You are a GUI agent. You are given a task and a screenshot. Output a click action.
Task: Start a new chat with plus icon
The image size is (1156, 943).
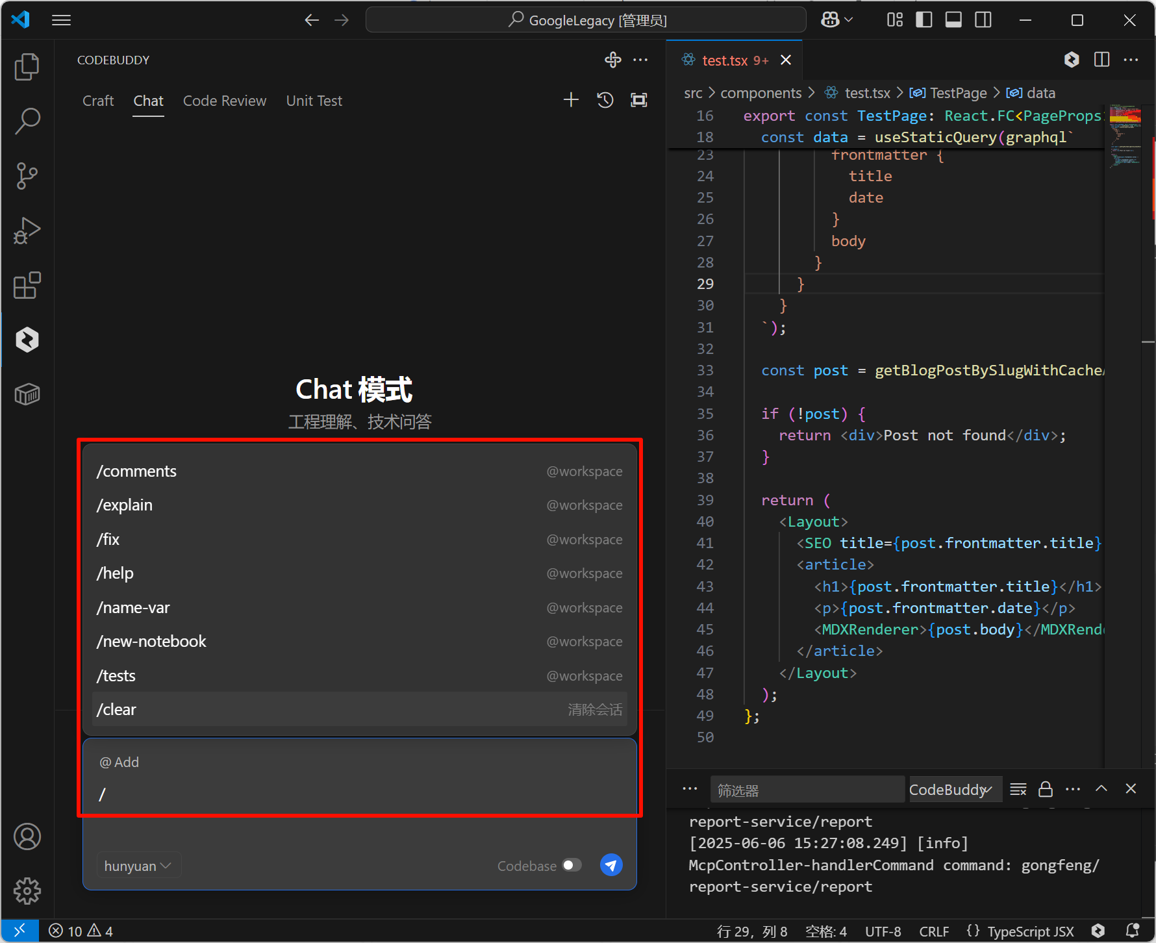click(571, 100)
